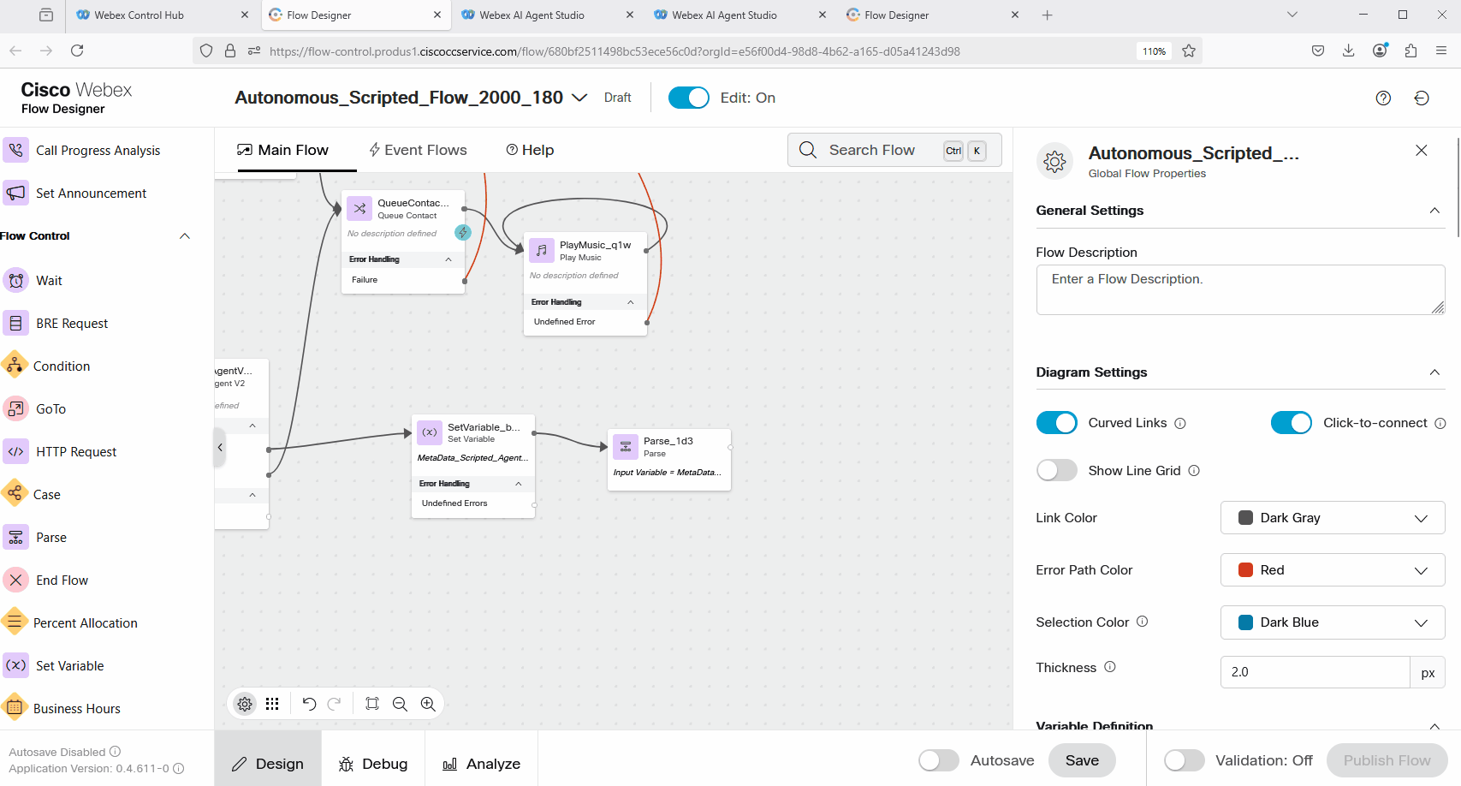Switch to the Event Flows tab
This screenshot has width=1461, height=786.
pyautogui.click(x=418, y=150)
